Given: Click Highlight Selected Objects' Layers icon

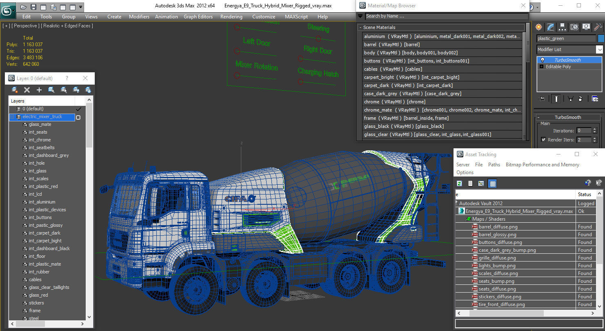Looking at the screenshot, I should pyautogui.click(x=64, y=90).
